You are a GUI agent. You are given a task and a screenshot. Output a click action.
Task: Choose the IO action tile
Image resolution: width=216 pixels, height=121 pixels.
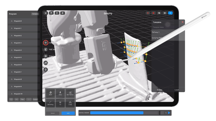pyautogui.click(x=60, y=103)
